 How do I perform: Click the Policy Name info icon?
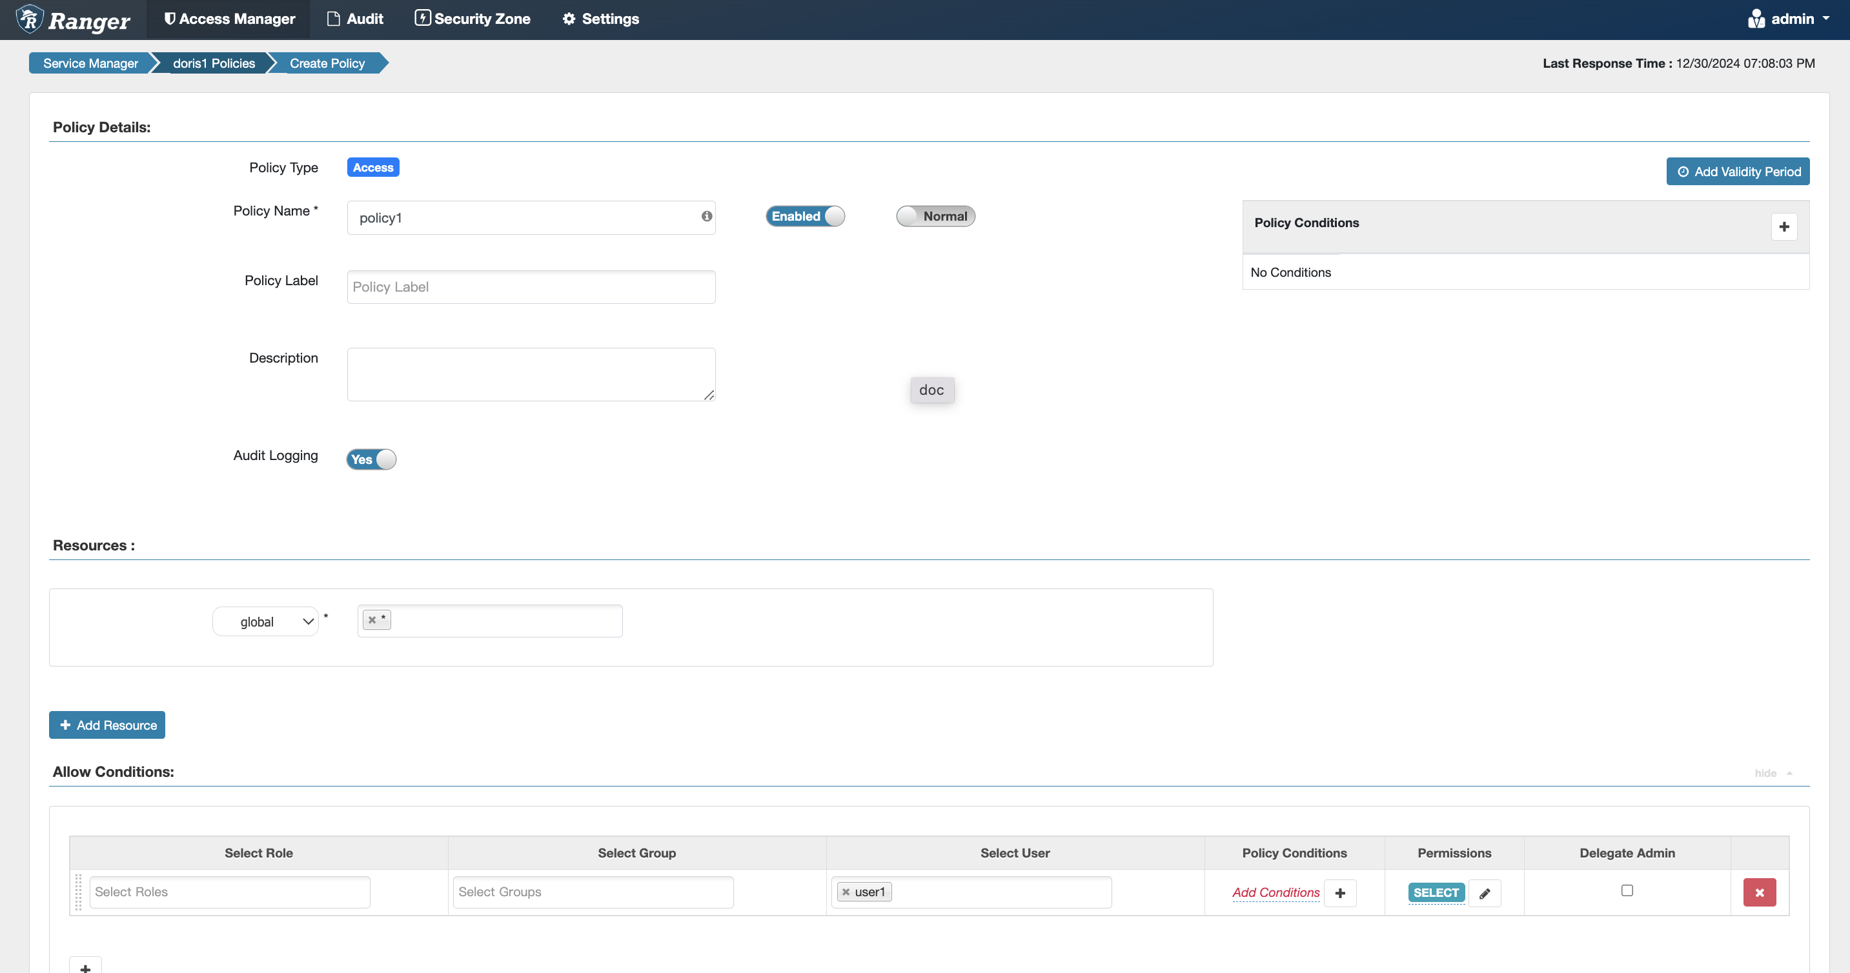(707, 216)
